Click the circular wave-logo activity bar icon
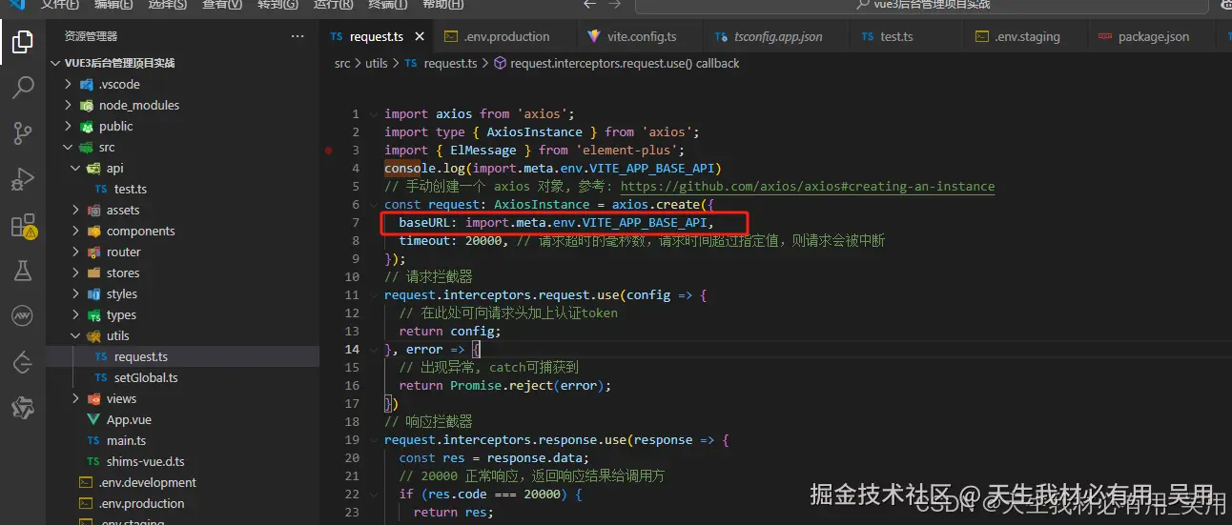This screenshot has height=525, width=1232. pyautogui.click(x=22, y=315)
